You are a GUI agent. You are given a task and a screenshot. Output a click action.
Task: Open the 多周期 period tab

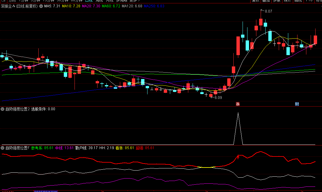121,1
